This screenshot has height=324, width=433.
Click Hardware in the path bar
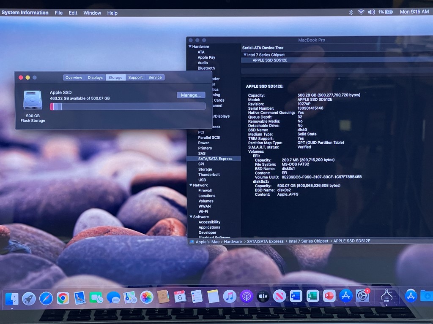(233, 242)
